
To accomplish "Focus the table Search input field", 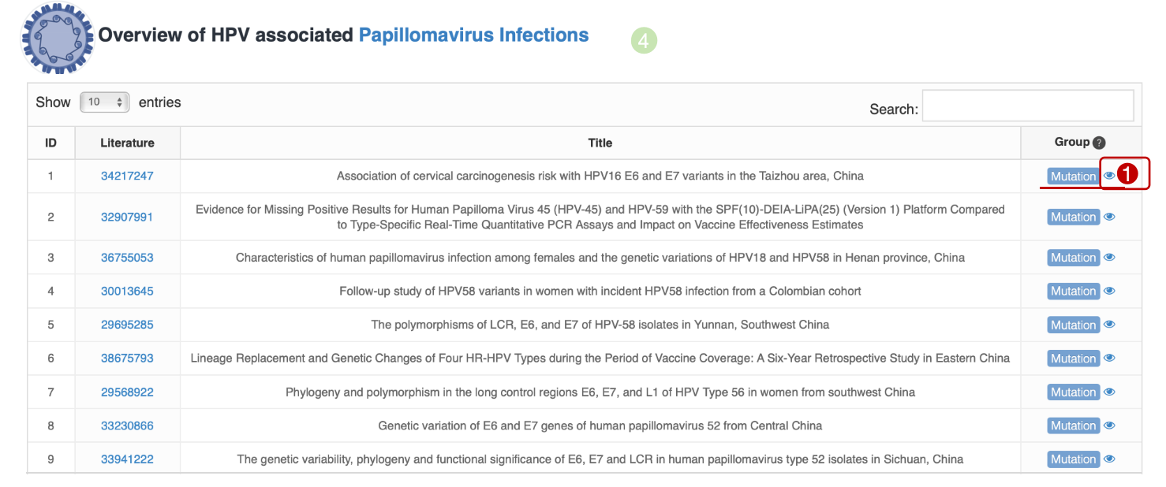I will (x=1027, y=106).
